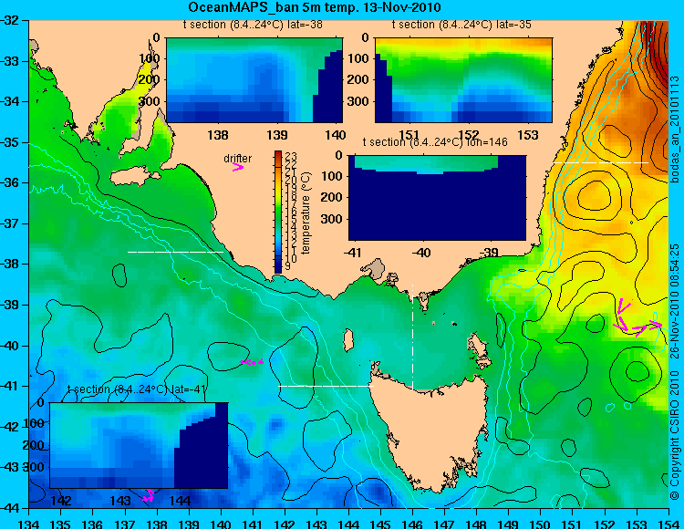Open the lat=-38 temperature section inset
684x529 pixels.
coord(254,80)
